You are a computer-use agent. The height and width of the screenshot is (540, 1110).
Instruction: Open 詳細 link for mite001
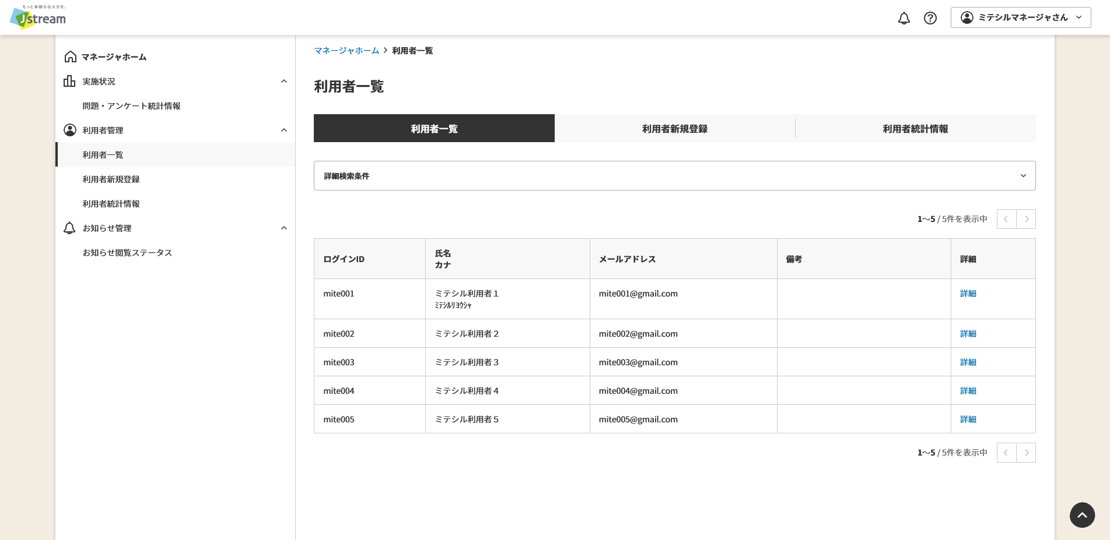[968, 294]
